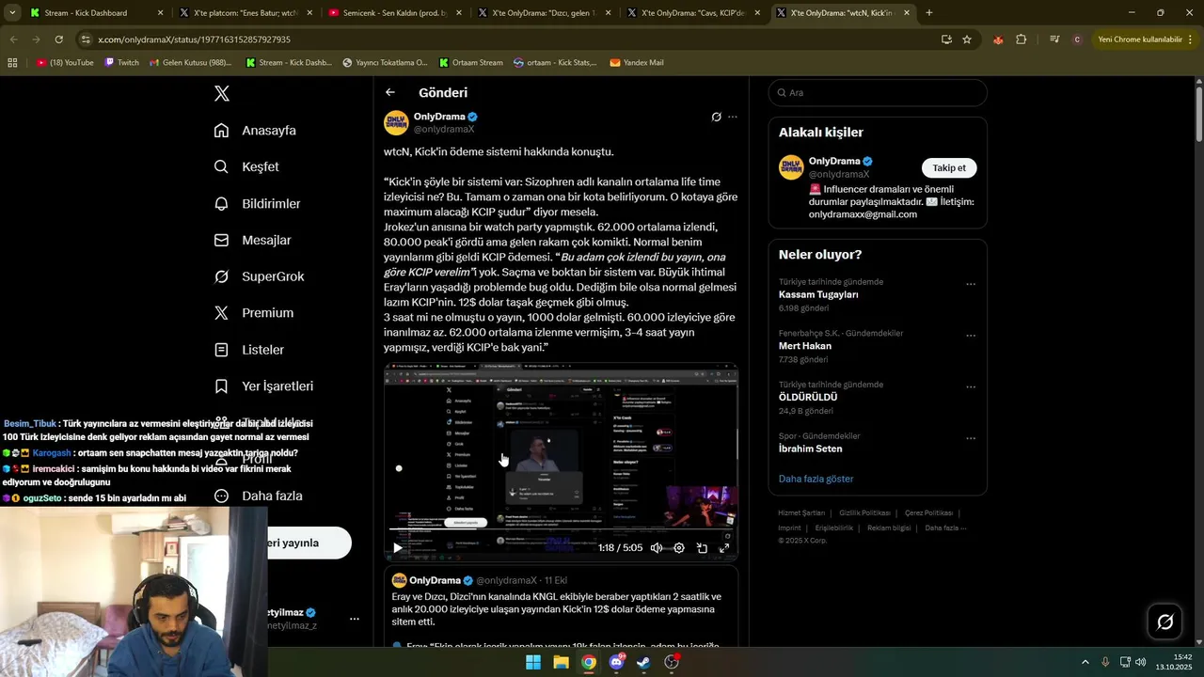The width and height of the screenshot is (1204, 677).
Task: Open the Hizmet Şartları footer link
Action: (x=801, y=513)
